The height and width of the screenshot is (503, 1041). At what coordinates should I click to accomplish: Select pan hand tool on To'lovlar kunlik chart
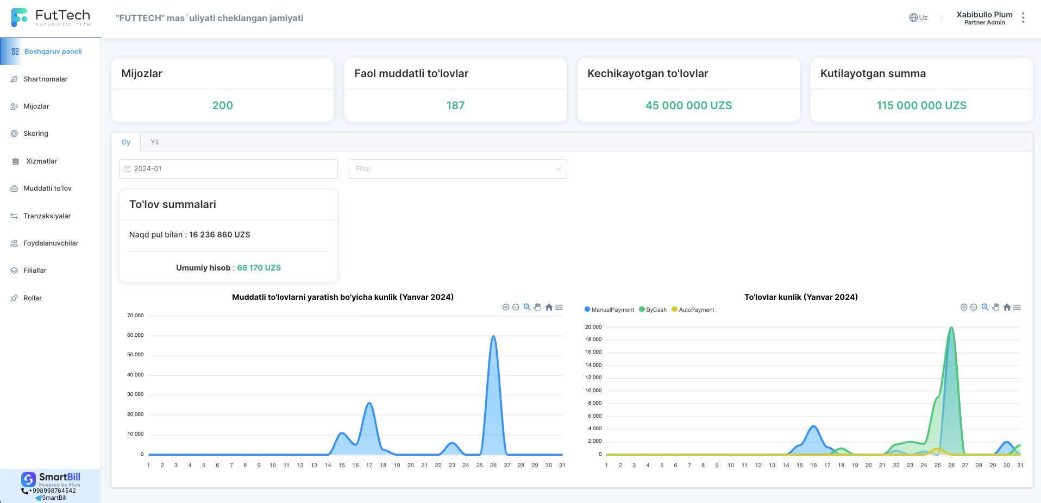point(995,307)
